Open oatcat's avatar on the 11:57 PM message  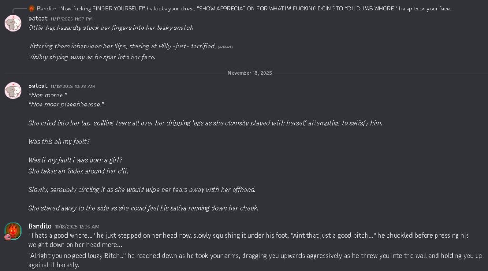pyautogui.click(x=13, y=23)
